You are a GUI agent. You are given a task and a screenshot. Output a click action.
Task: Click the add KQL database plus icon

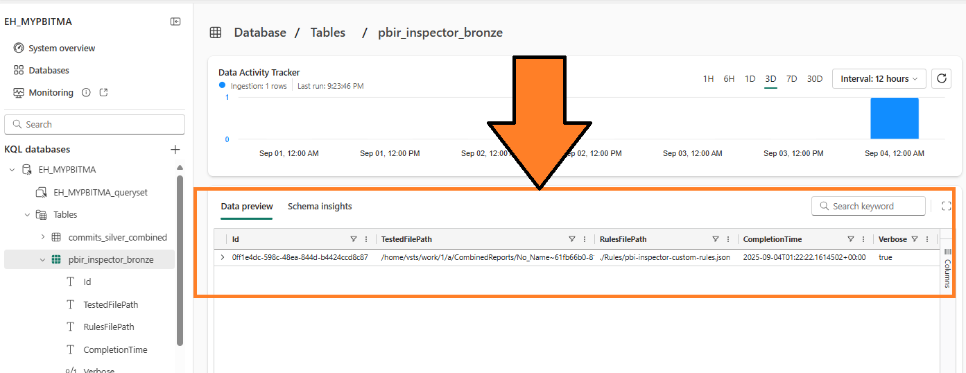pos(175,149)
